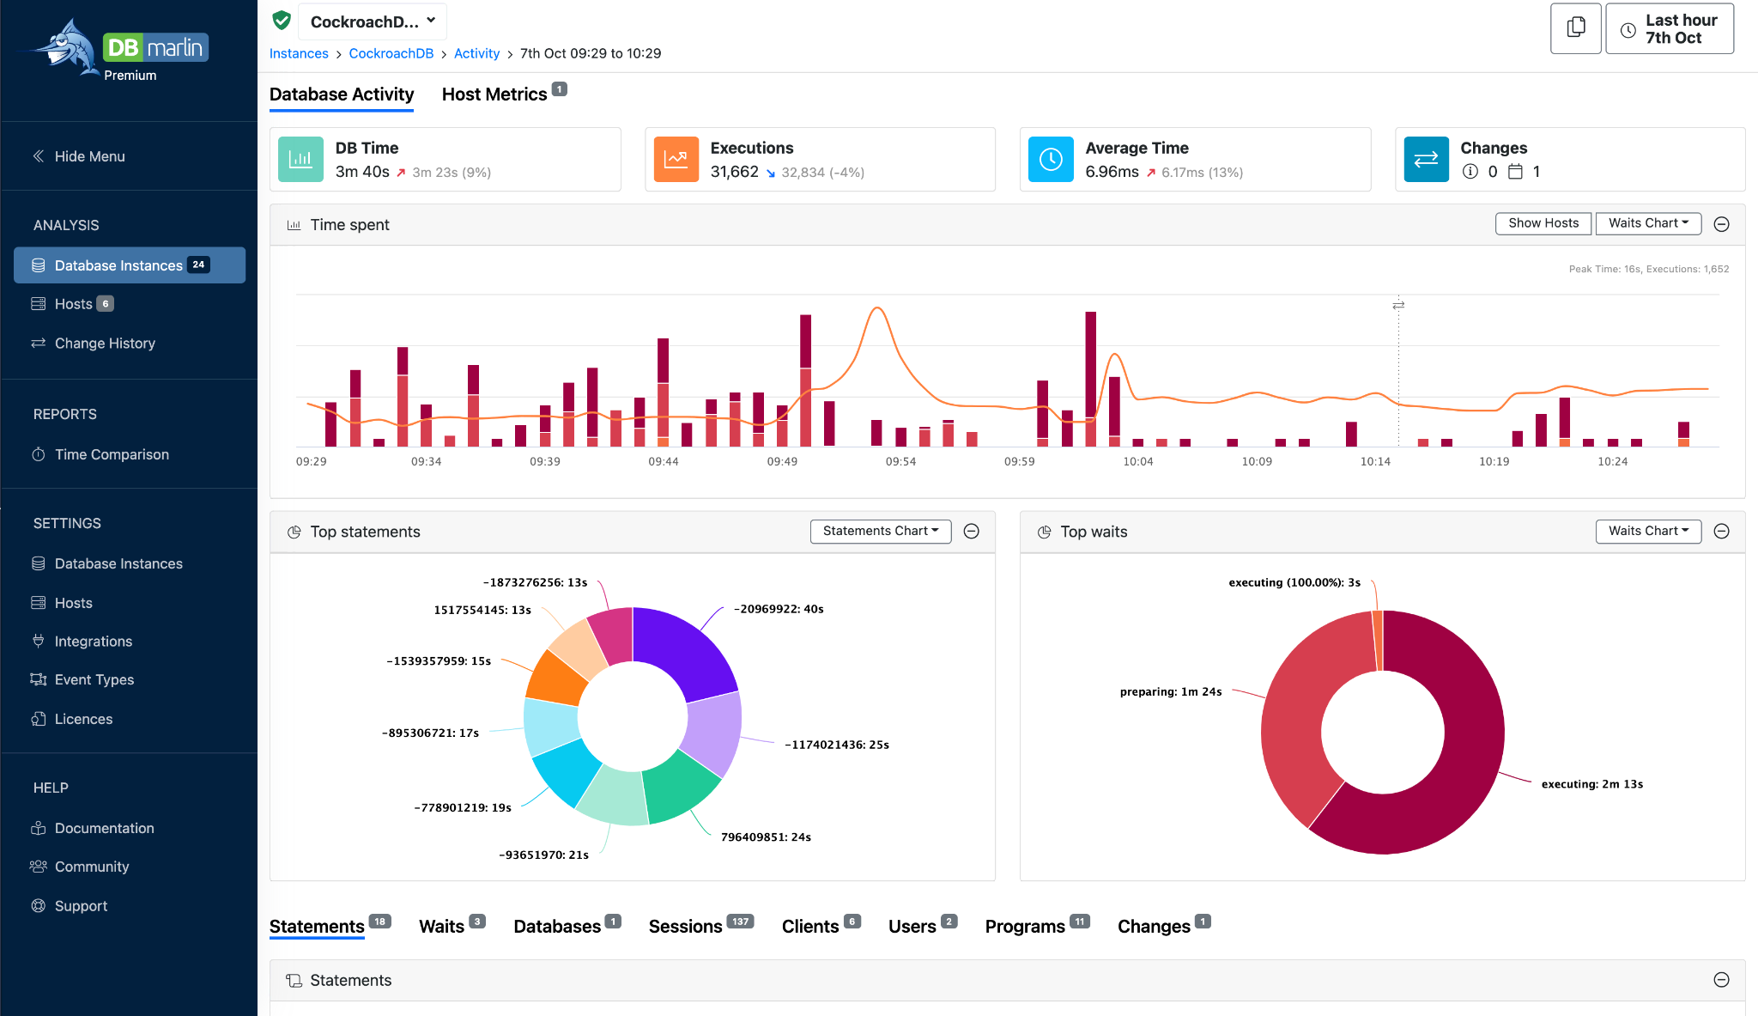Click the green shield status icon
Screen dimensions: 1758x1016
pyautogui.click(x=282, y=21)
